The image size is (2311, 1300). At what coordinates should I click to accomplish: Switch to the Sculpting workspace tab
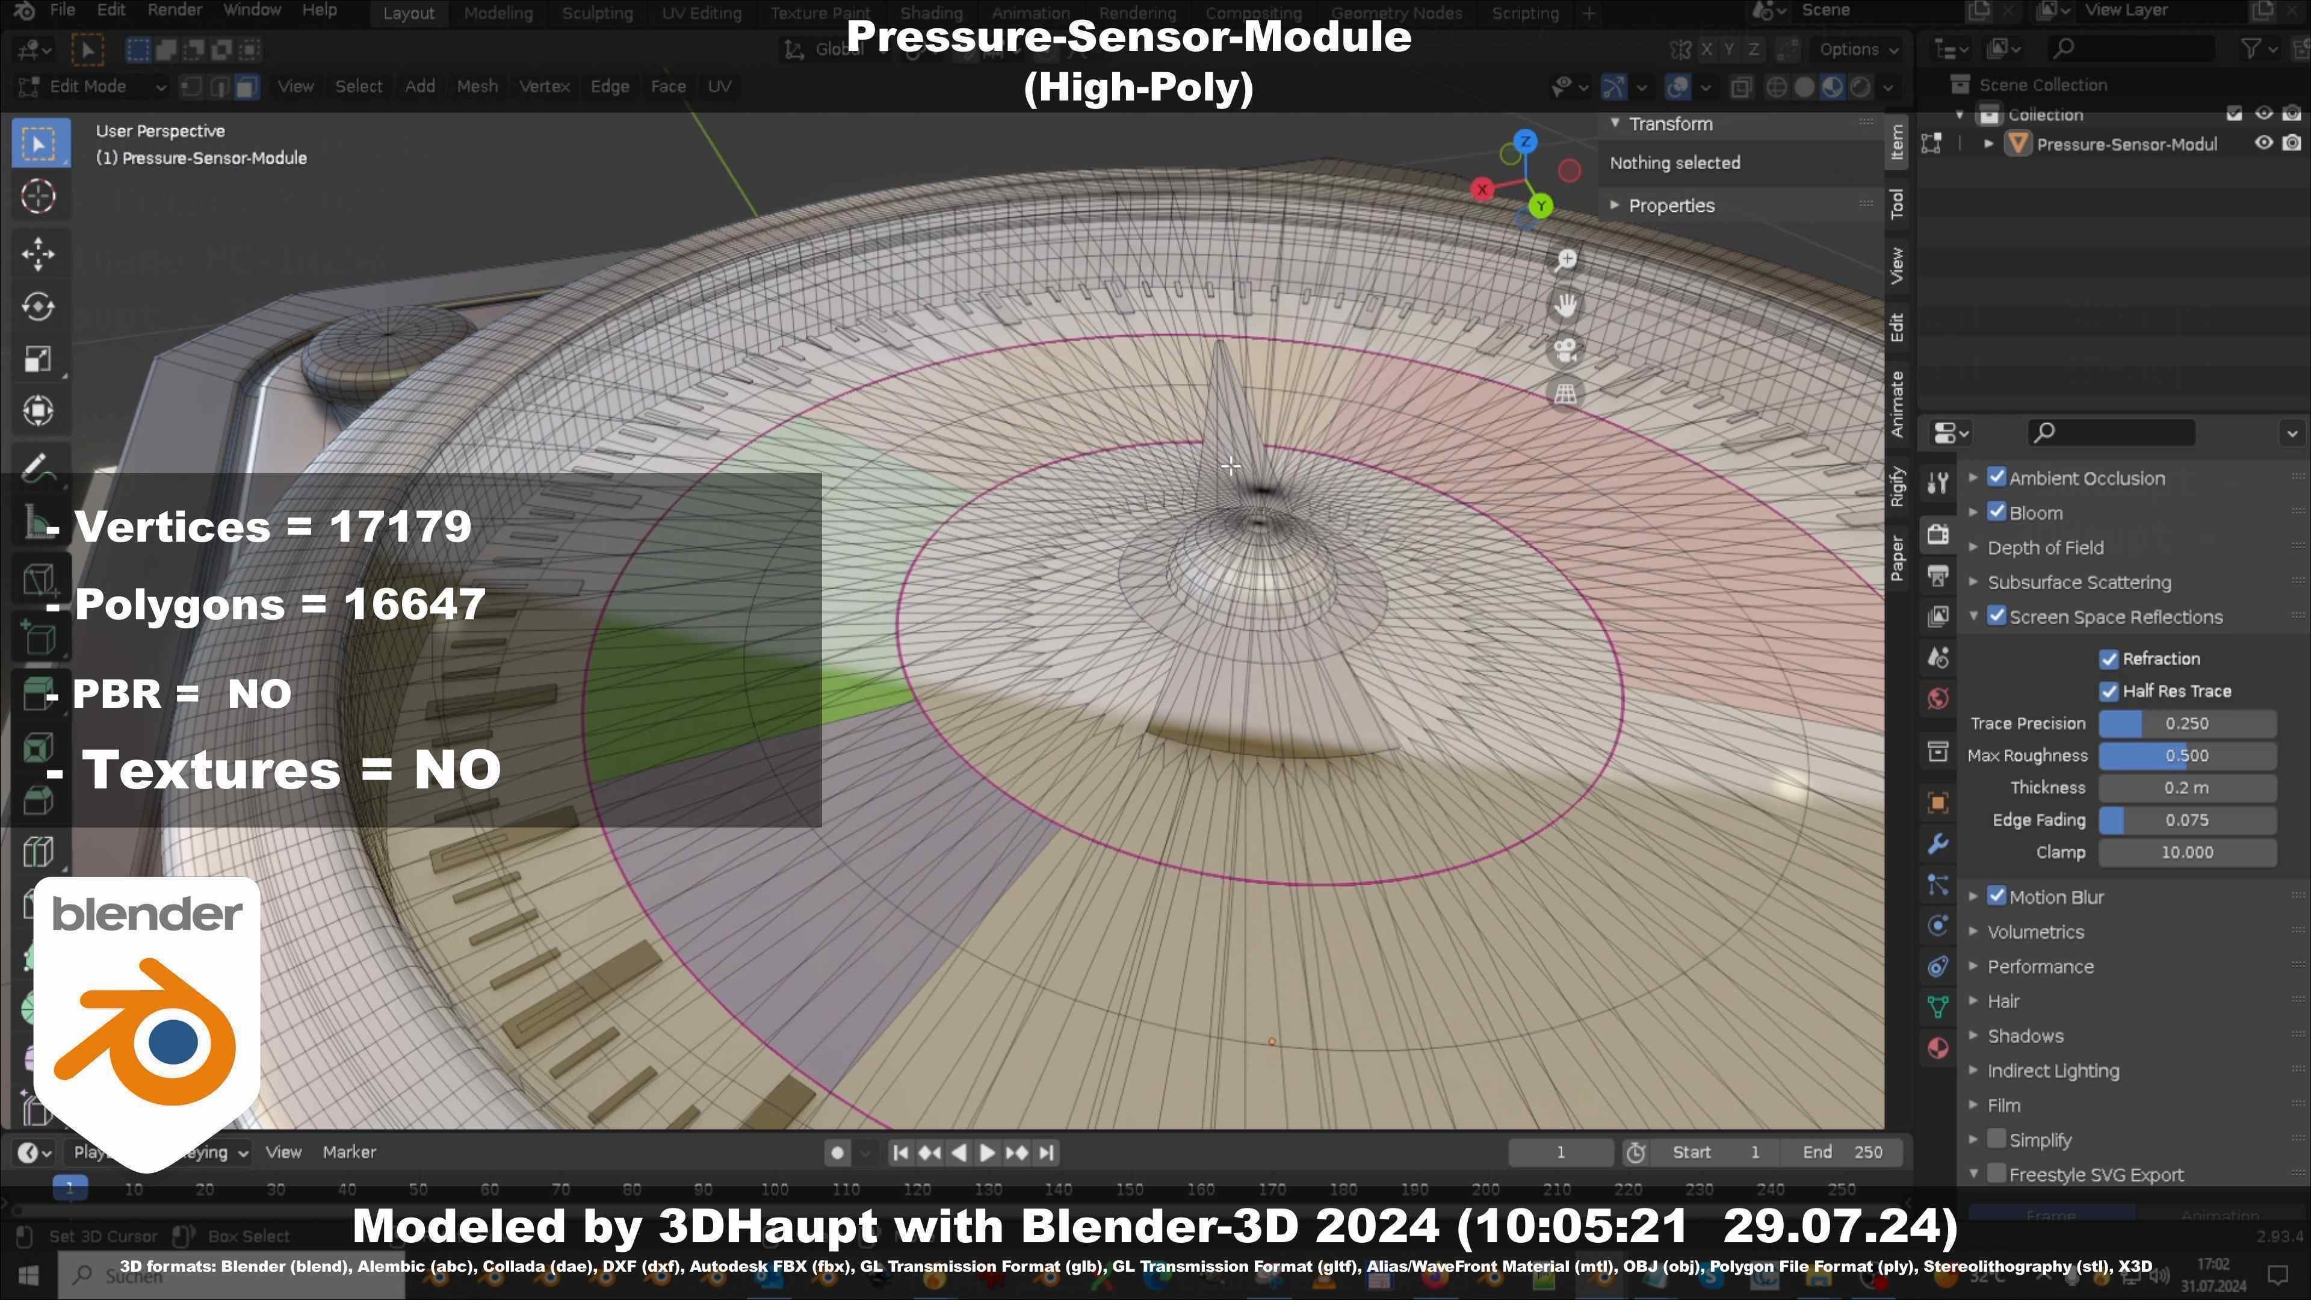pyautogui.click(x=596, y=13)
